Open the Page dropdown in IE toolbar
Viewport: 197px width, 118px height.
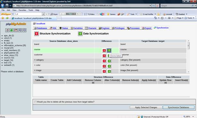tap(179, 18)
